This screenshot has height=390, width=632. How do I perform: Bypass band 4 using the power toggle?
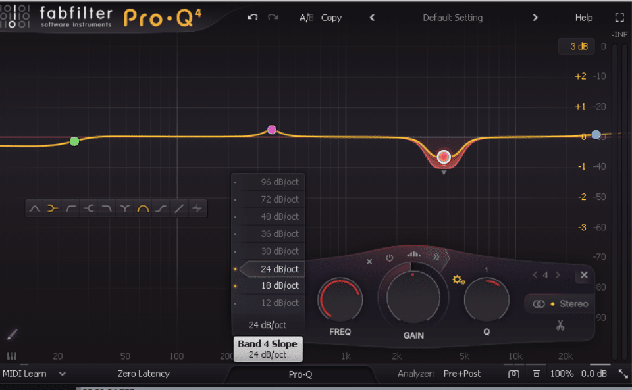click(389, 258)
